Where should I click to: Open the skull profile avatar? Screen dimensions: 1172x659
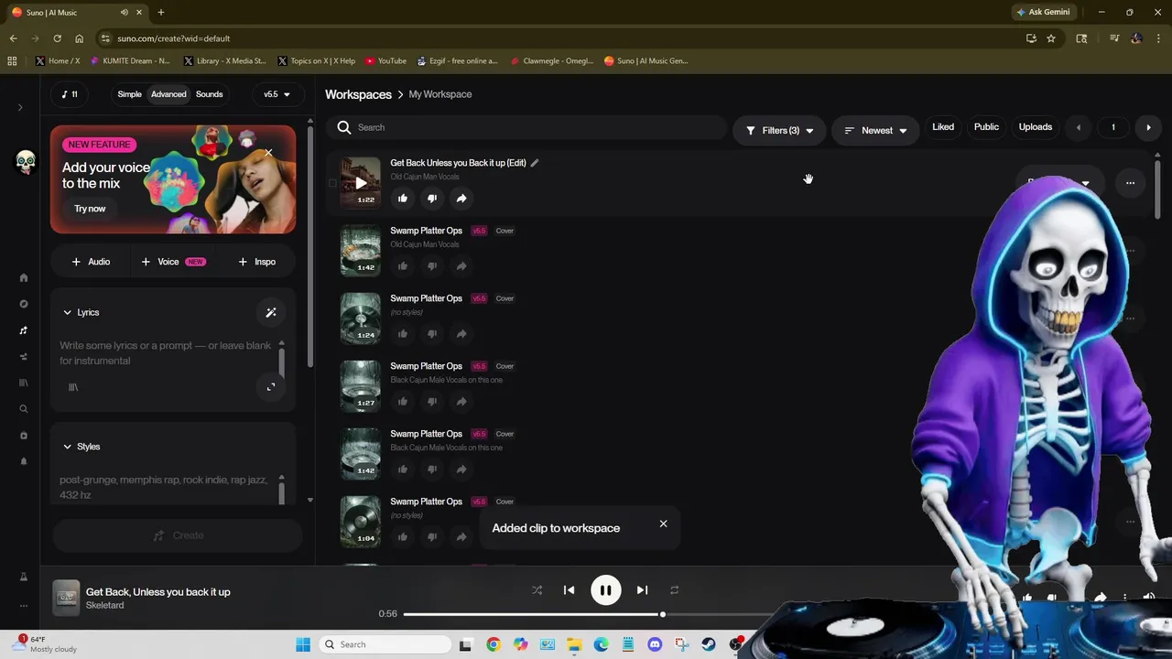[26, 162]
